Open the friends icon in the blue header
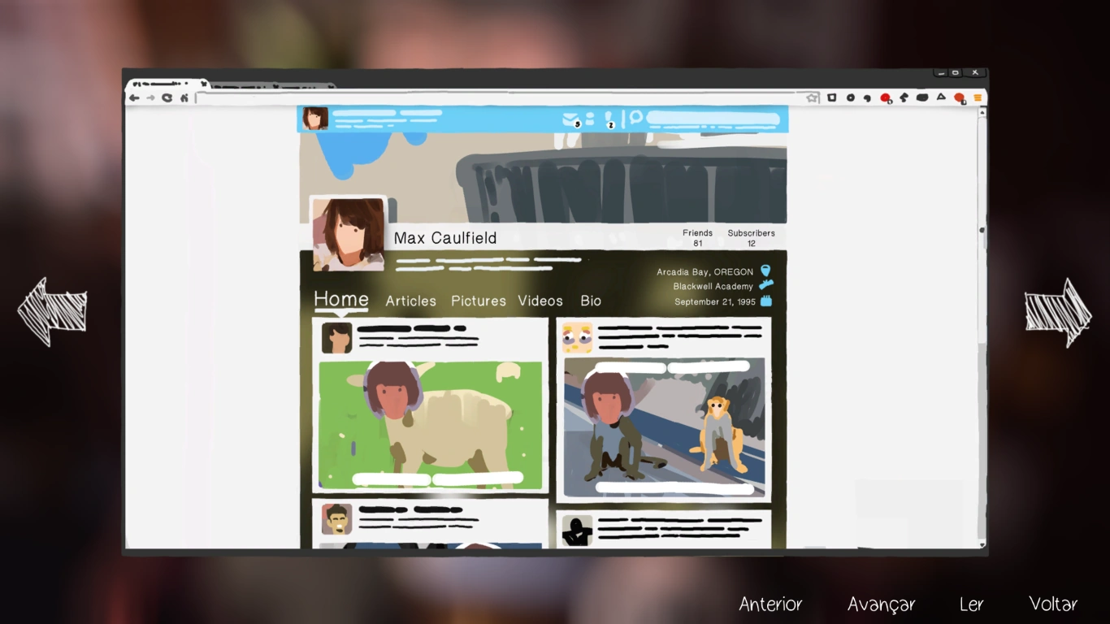 [590, 119]
